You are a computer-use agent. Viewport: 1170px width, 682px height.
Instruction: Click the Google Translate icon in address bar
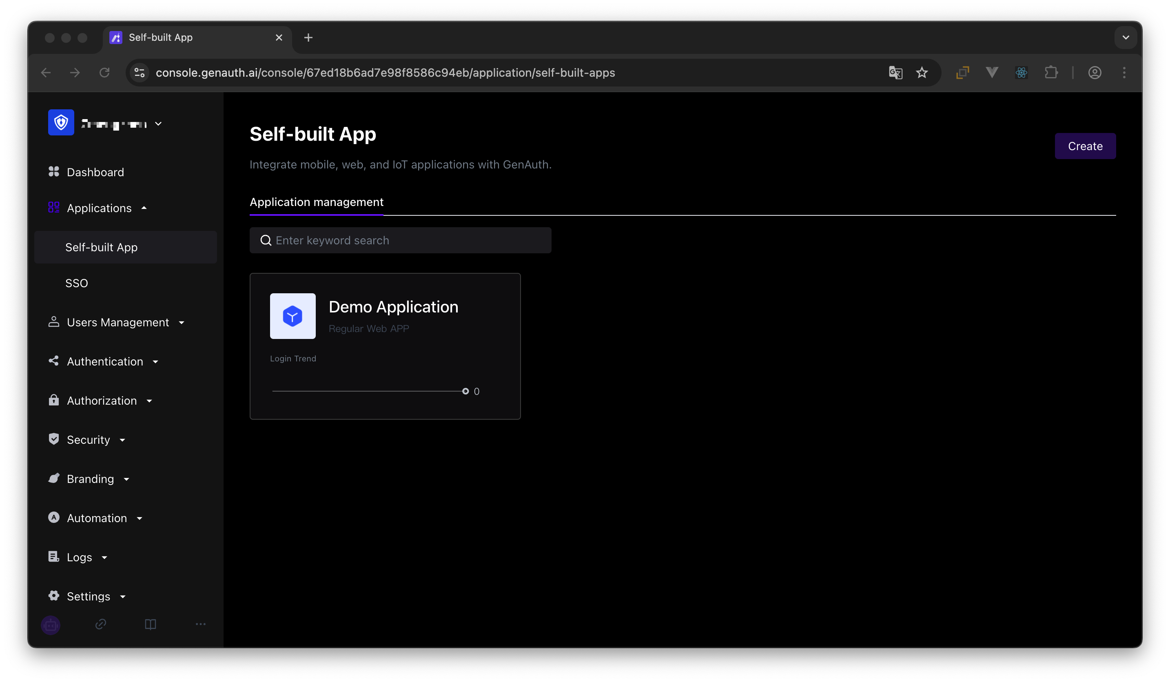(x=895, y=73)
